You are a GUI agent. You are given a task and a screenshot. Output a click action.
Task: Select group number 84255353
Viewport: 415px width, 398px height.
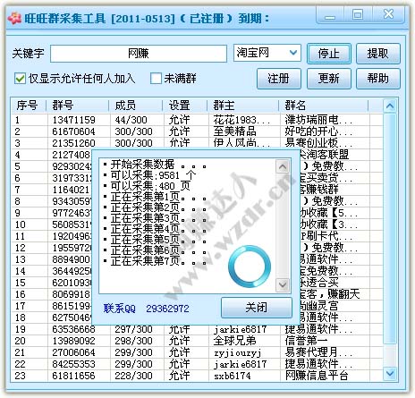[x=73, y=364]
